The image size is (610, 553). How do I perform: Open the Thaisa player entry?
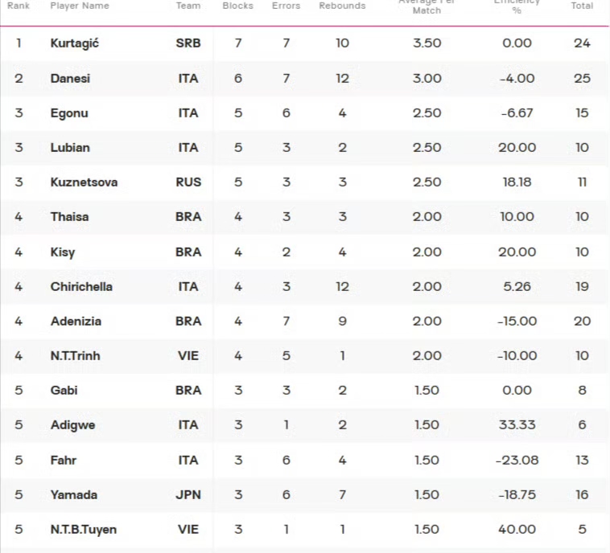pyautogui.click(x=70, y=217)
